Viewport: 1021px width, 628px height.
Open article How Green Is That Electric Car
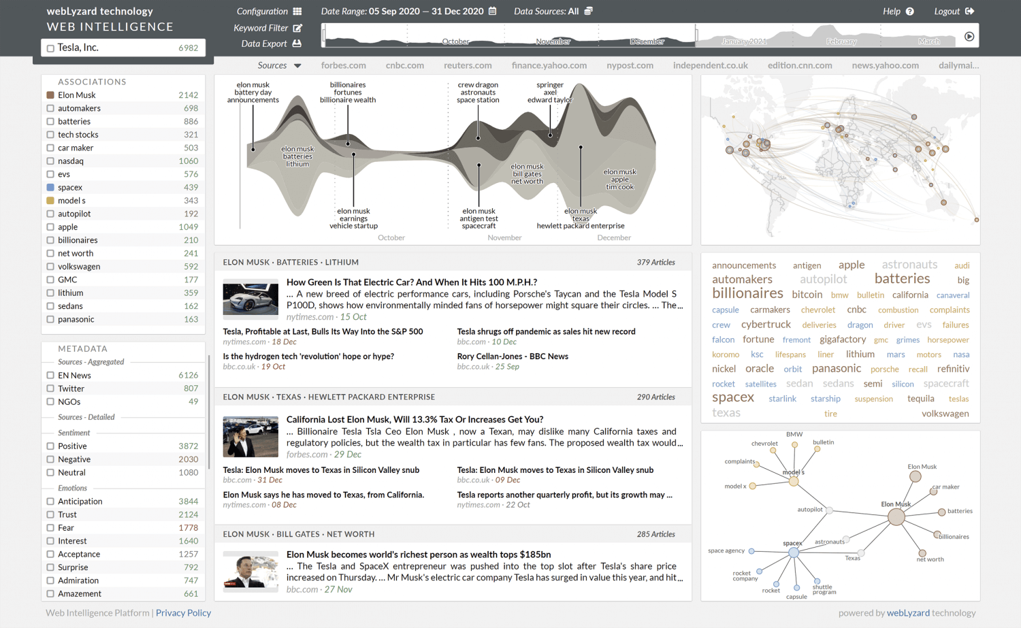412,282
